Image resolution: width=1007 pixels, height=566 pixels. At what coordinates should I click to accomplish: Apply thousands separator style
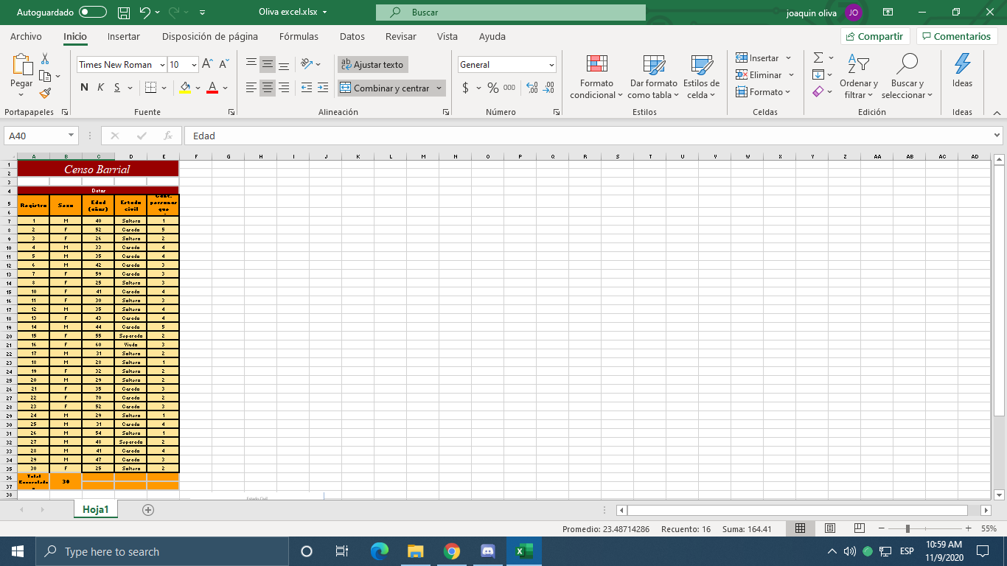point(509,88)
